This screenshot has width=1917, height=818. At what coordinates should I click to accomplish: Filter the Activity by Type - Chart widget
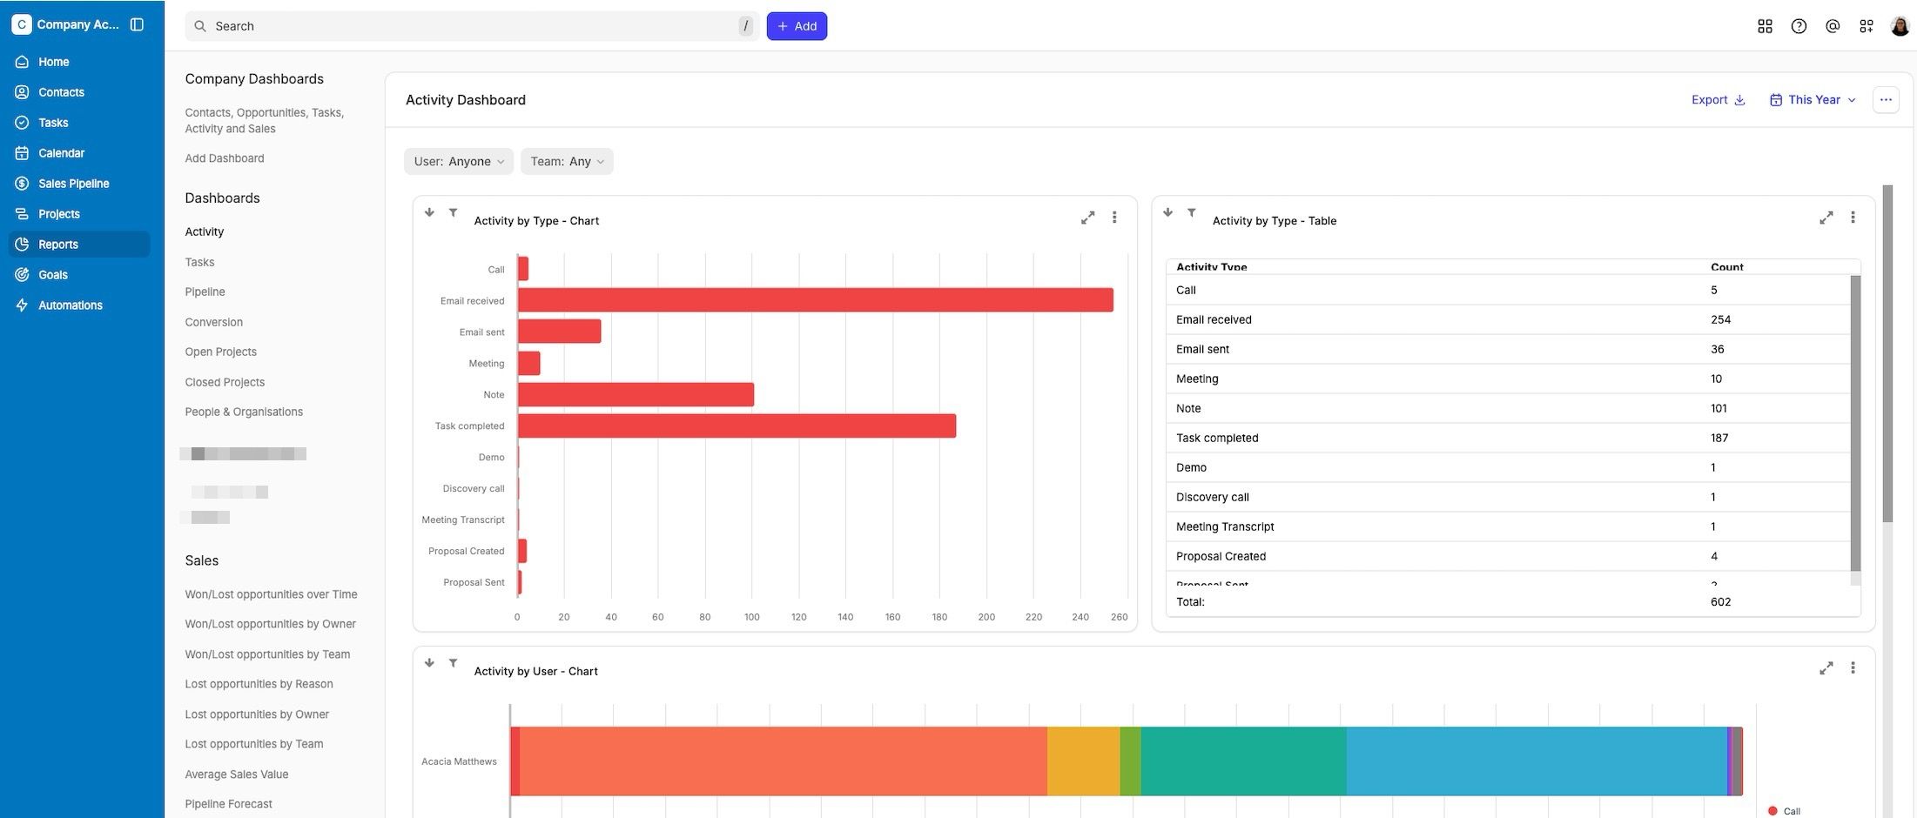[x=453, y=212]
